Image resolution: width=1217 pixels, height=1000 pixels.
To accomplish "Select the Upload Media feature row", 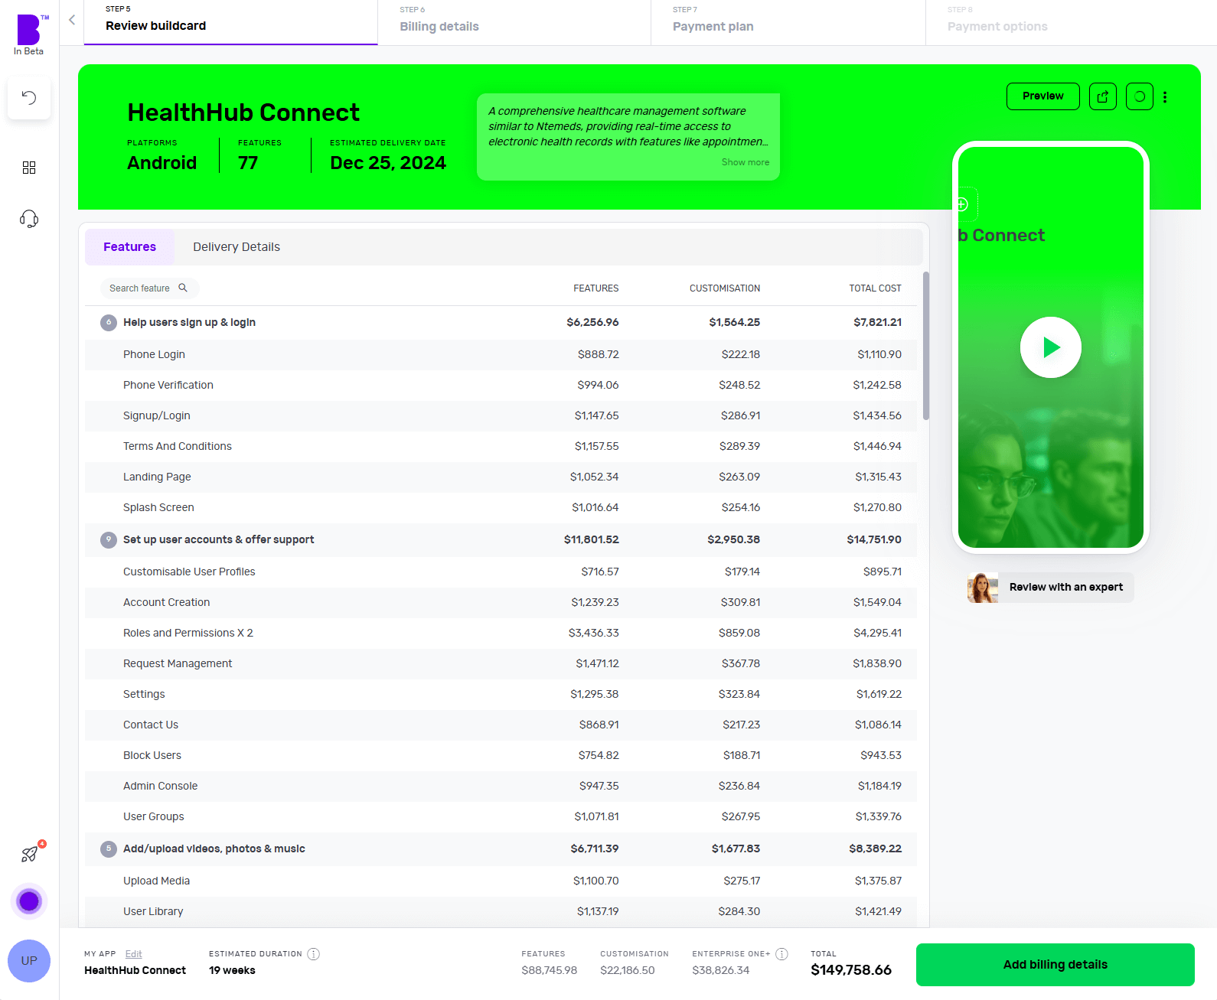I will (x=501, y=881).
